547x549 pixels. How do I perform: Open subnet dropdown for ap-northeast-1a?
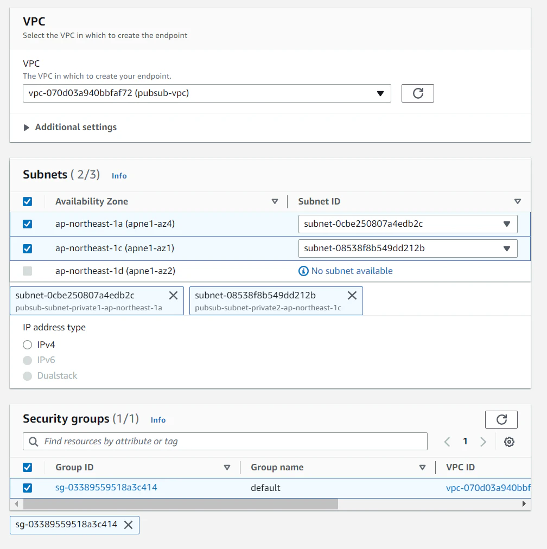pyautogui.click(x=408, y=224)
